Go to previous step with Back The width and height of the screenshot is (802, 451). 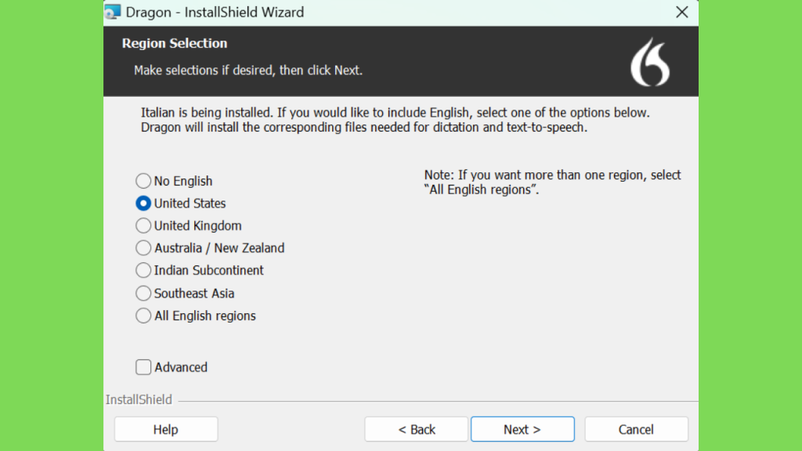416,429
